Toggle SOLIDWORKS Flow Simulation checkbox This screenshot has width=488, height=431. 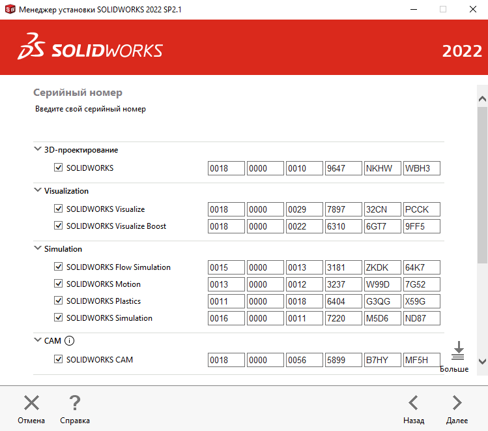pos(58,267)
